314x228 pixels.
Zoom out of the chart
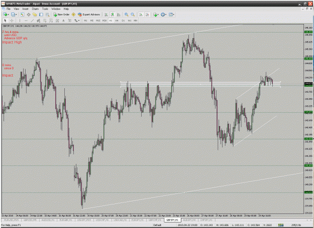pyautogui.click(x=133, y=15)
